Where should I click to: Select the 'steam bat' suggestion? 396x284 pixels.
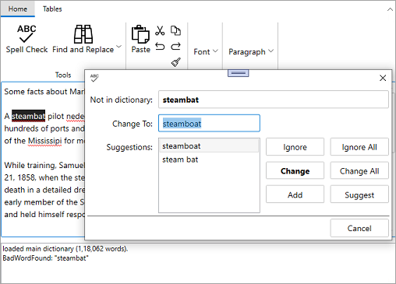click(x=209, y=160)
